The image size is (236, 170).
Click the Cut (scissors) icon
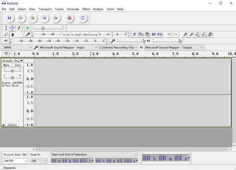point(135,34)
